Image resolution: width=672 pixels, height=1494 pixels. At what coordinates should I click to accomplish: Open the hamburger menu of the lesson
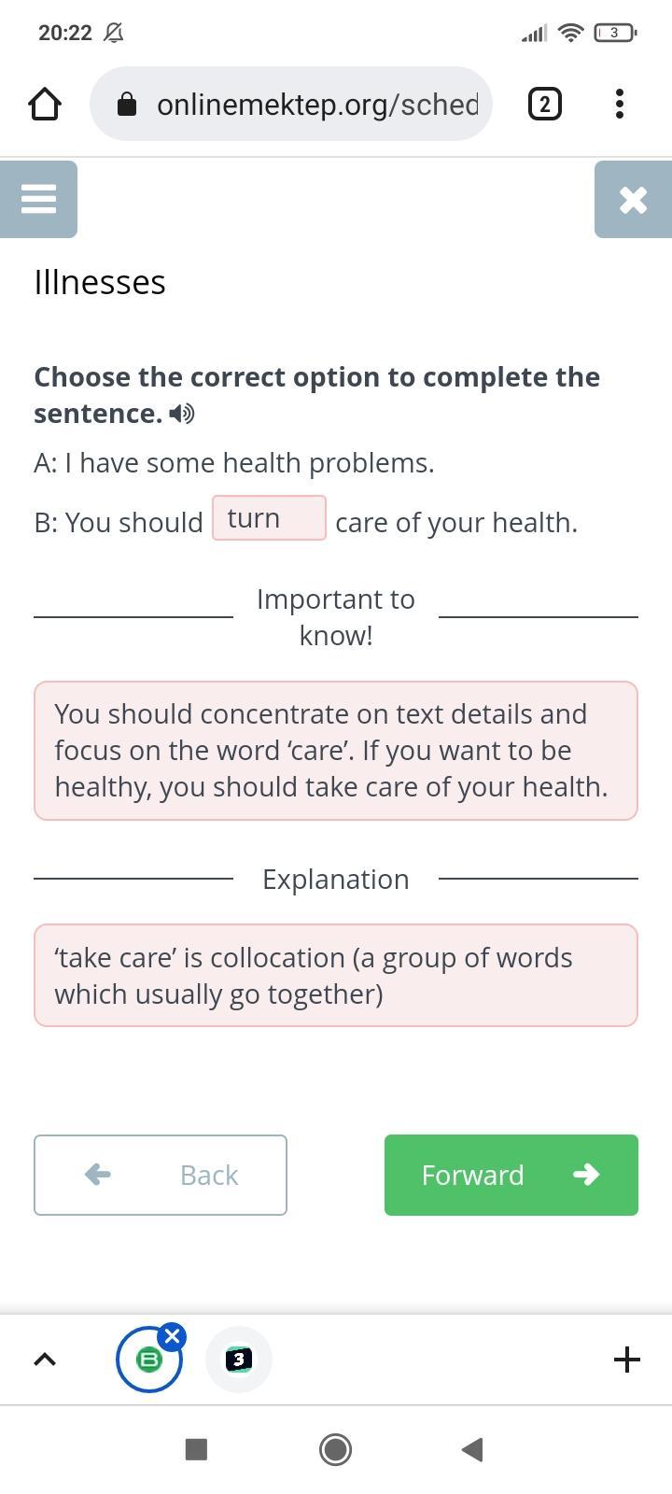coord(38,199)
